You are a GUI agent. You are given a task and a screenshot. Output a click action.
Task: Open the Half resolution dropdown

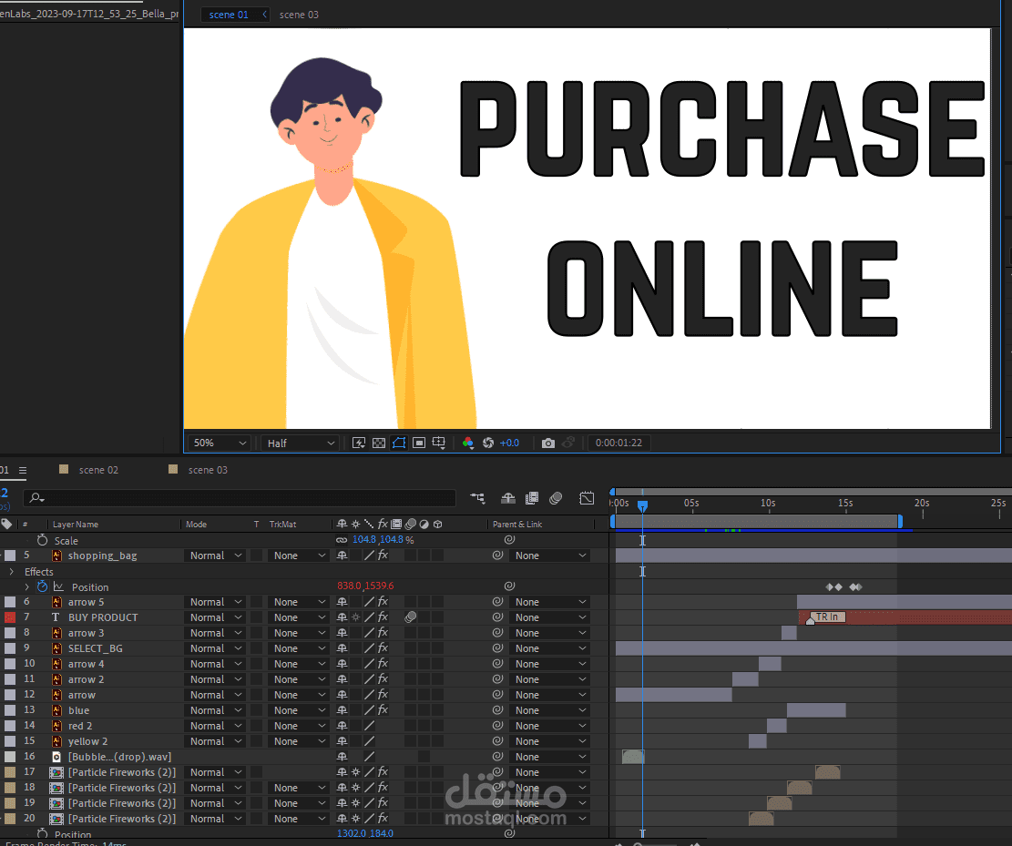point(301,443)
